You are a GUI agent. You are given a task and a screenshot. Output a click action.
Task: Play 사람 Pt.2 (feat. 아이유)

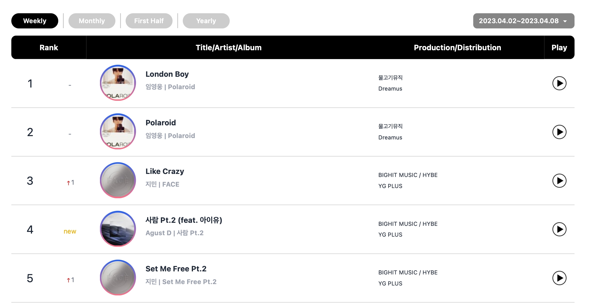559,229
